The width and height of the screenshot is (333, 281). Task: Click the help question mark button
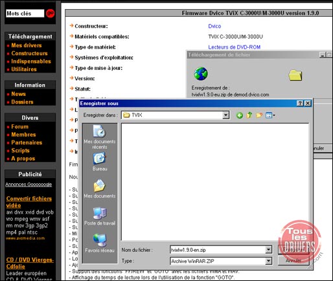click(x=300, y=104)
